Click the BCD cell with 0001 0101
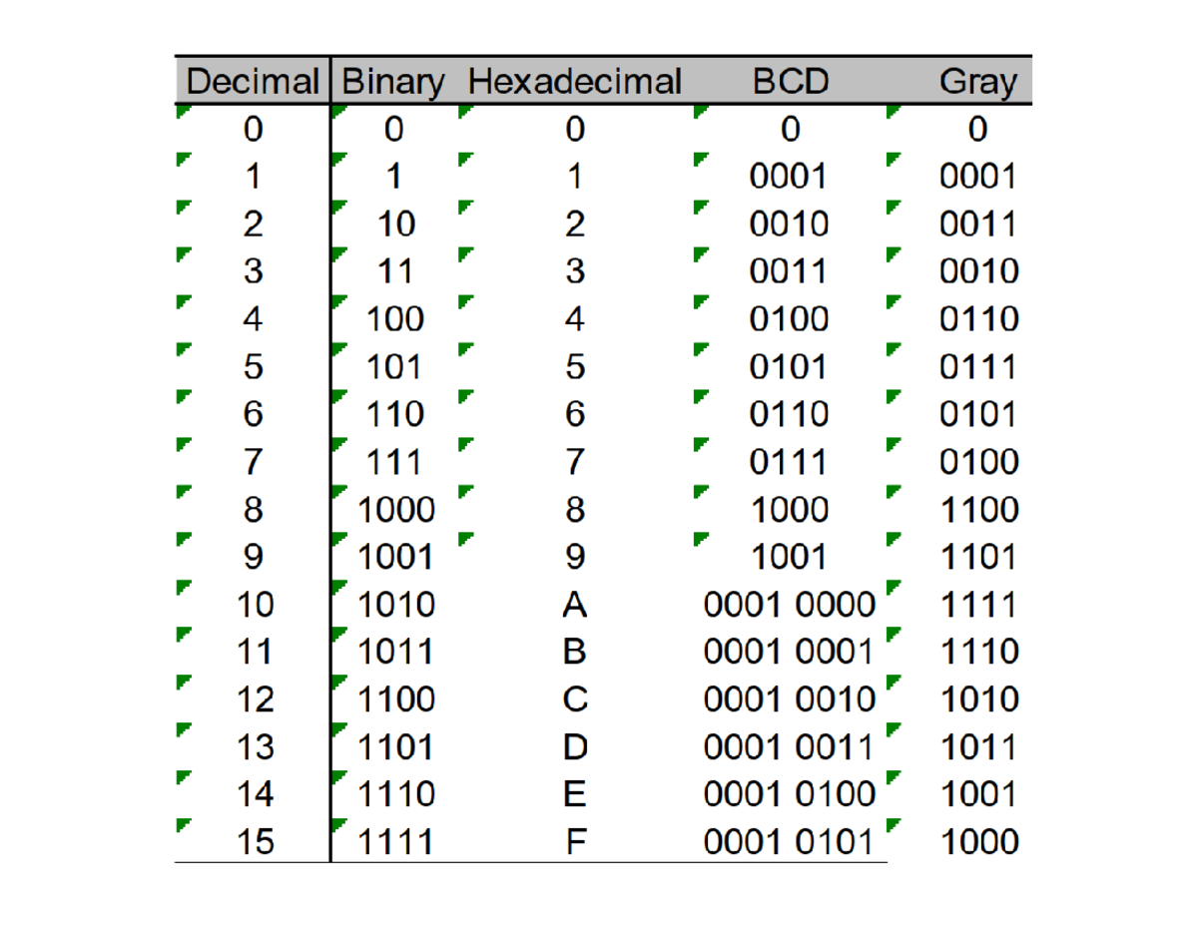This screenshot has height=925, width=1198. click(x=790, y=842)
